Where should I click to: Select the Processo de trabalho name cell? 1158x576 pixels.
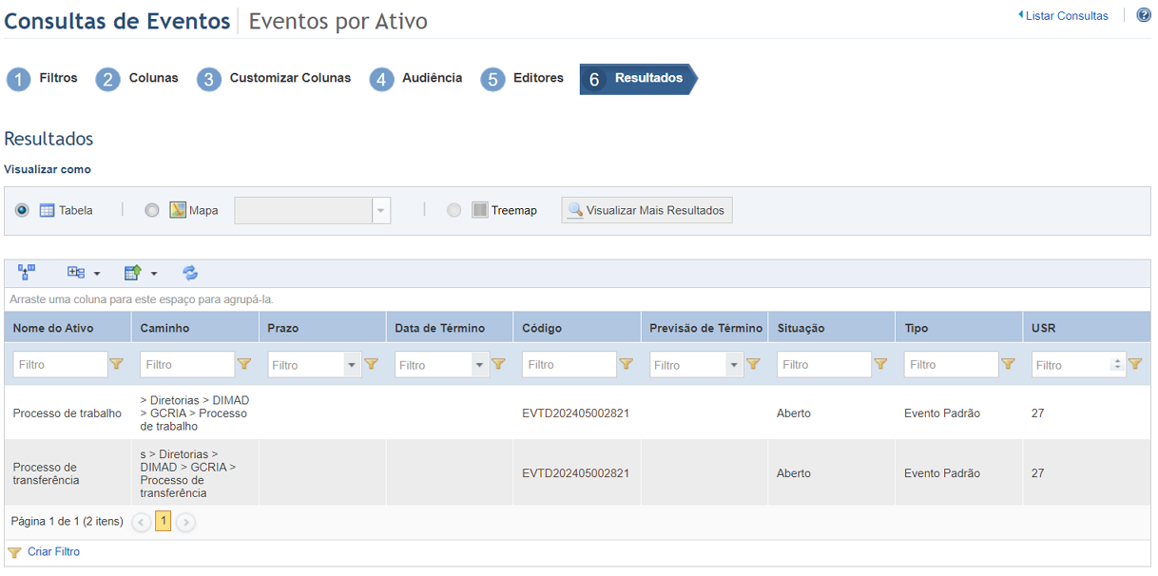(x=68, y=413)
